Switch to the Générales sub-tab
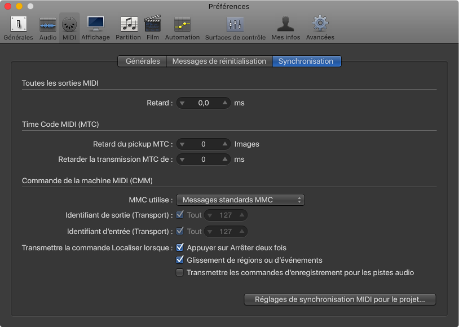The height and width of the screenshot is (327, 459). [x=142, y=61]
